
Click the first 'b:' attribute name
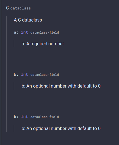pos(16,74)
